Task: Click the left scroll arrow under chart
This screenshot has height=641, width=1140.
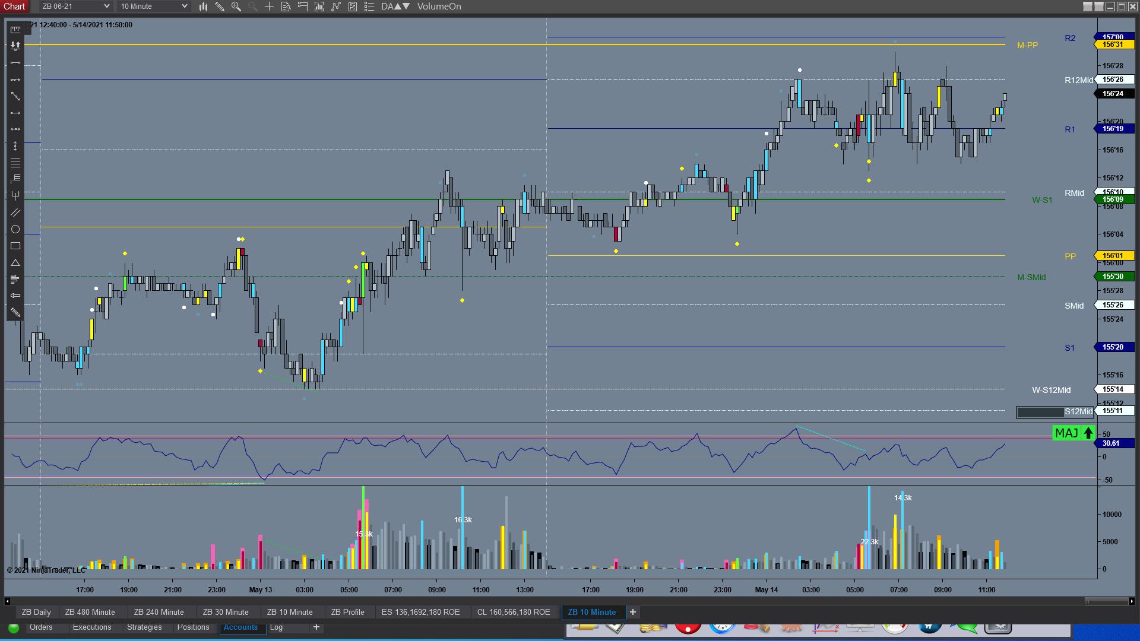Action: pos(7,601)
